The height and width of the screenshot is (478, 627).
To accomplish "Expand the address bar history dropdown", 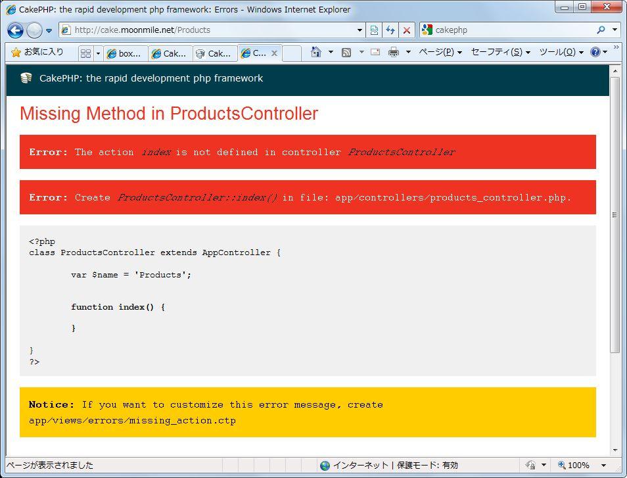I will pyautogui.click(x=360, y=30).
